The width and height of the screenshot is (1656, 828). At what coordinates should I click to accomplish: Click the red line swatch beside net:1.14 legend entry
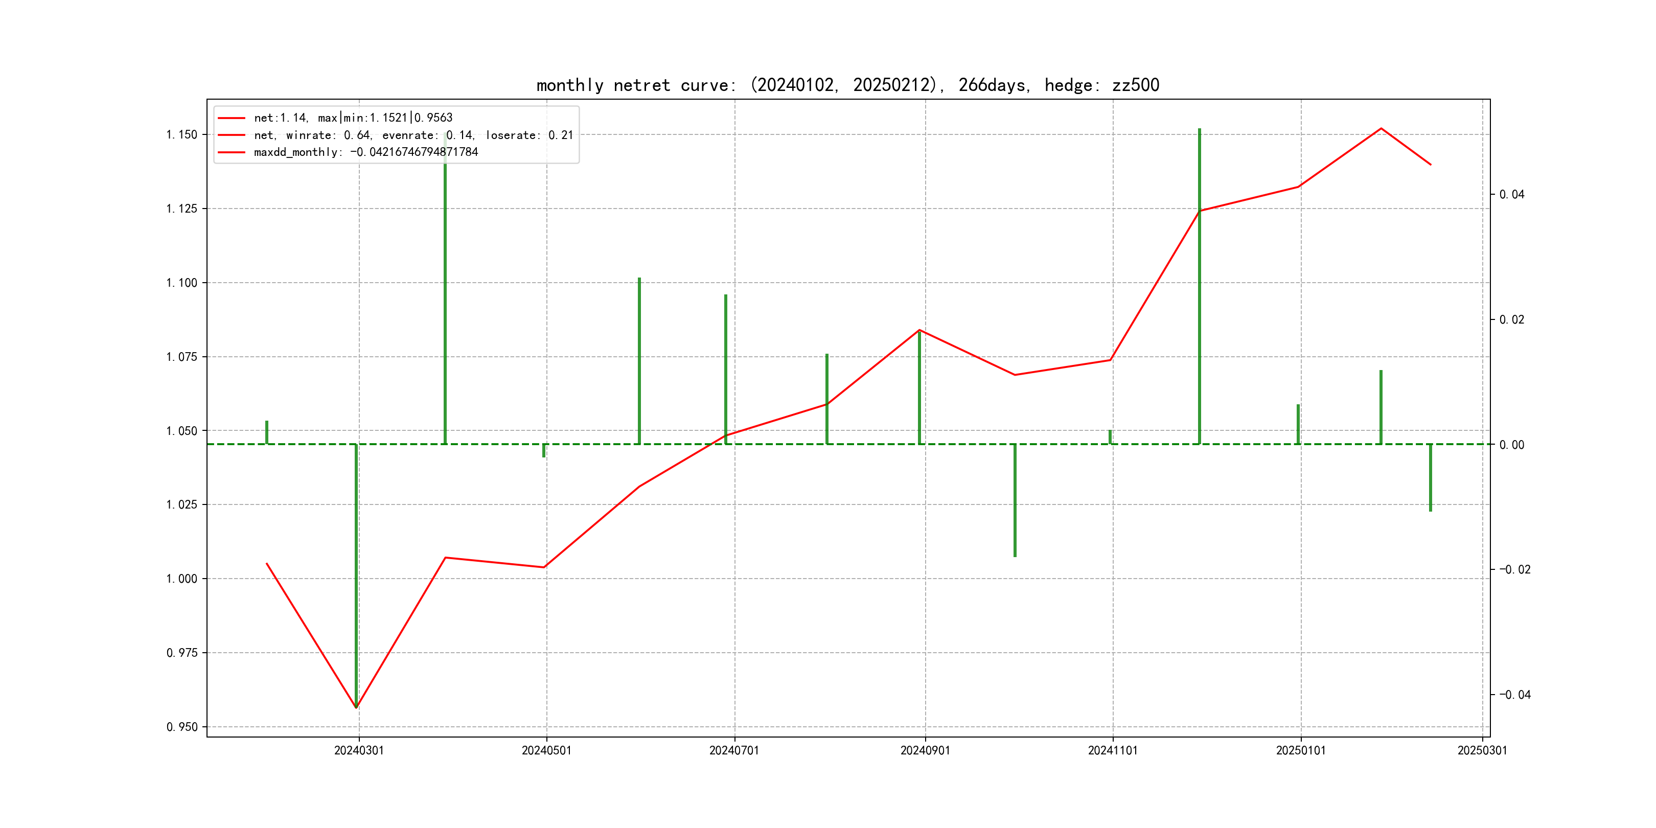tap(232, 118)
